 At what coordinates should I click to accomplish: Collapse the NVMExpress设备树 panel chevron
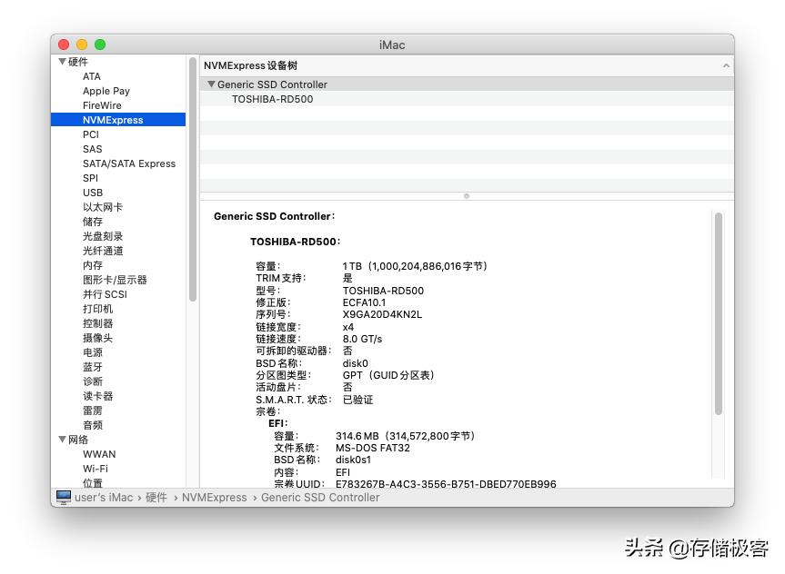[x=726, y=65]
